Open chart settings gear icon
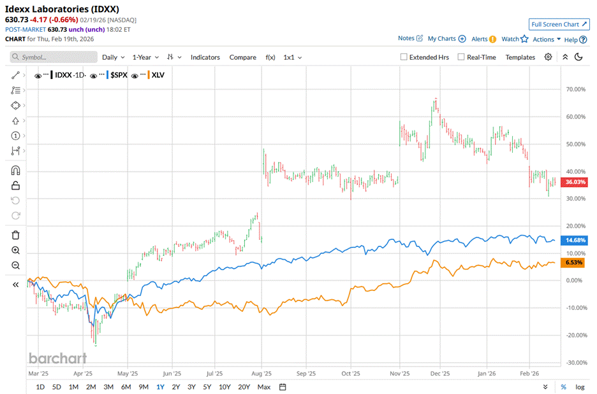597x394 pixels. [x=548, y=57]
